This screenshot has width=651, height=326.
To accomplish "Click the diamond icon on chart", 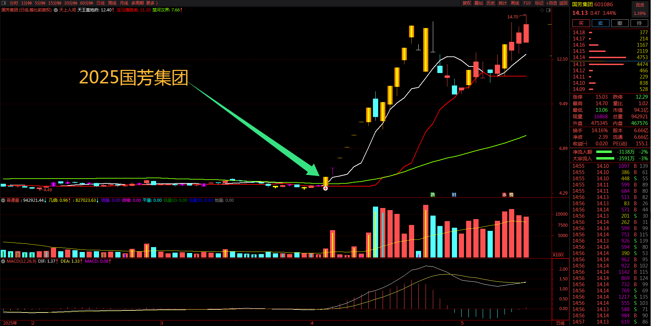I will (542, 10).
